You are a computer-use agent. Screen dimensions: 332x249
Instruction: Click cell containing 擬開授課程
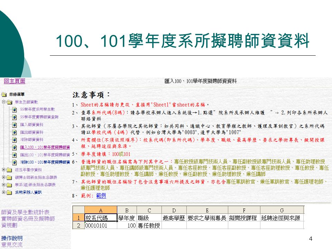244,218
